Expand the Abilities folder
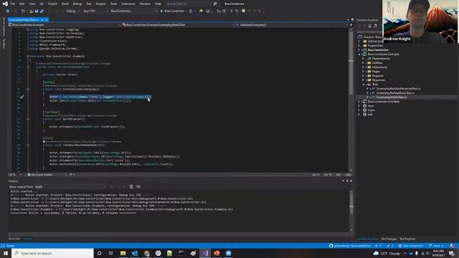Screen dimensions: 459x258 pos(364,63)
